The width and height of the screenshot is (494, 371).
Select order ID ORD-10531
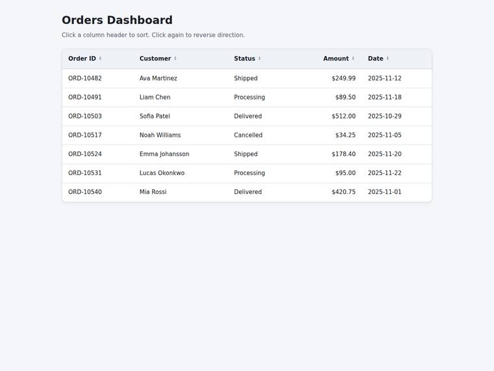click(x=85, y=173)
